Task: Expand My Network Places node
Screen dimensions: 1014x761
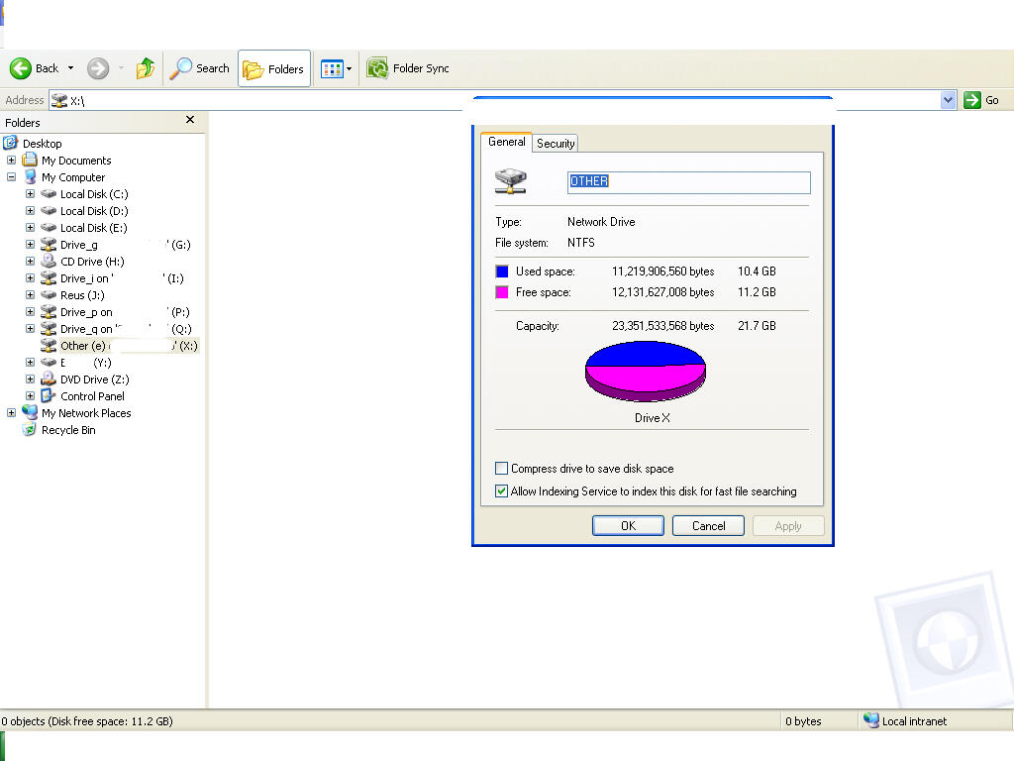Action: click(11, 412)
